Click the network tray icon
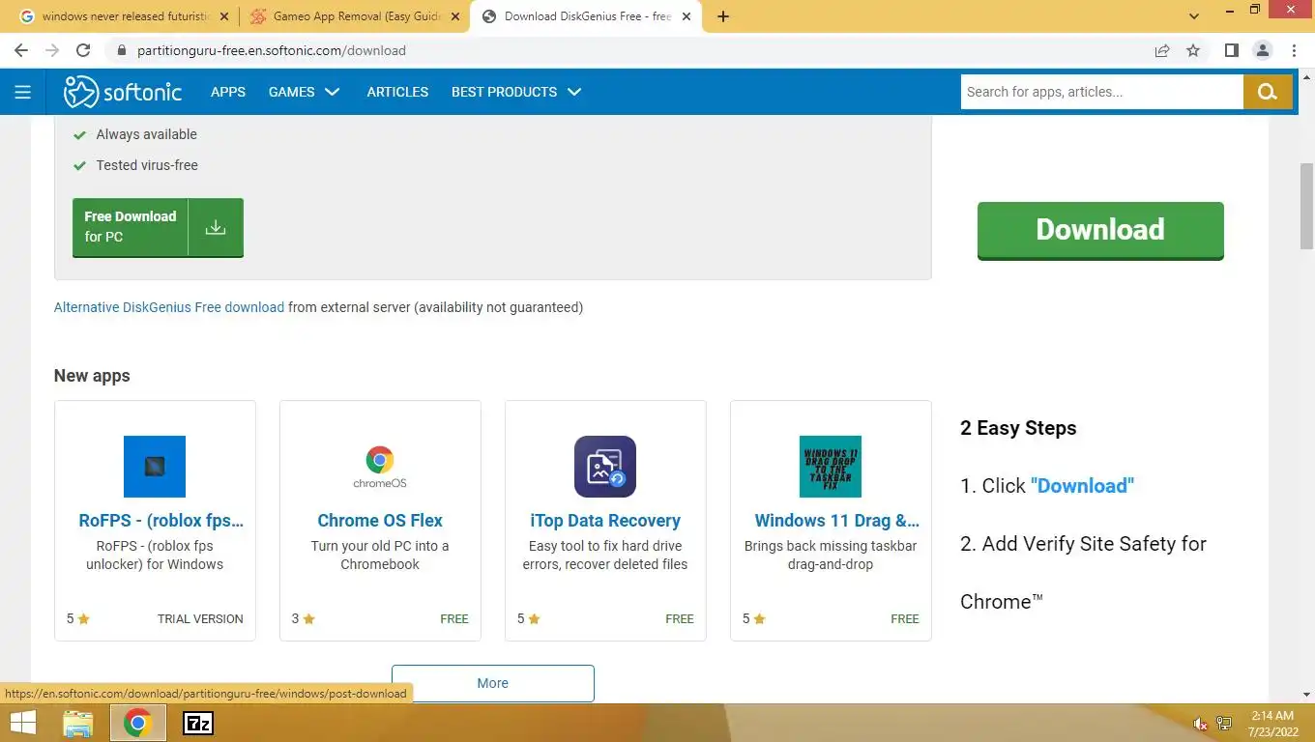Image resolution: width=1315 pixels, height=742 pixels. coord(1224,724)
